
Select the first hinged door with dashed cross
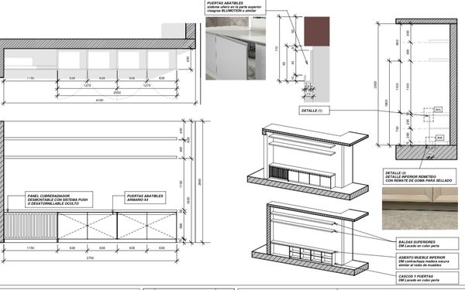point(73,226)
